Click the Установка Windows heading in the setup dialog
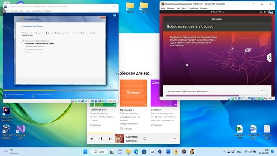Screen dimensions: 277x156 [x=32, y=26]
